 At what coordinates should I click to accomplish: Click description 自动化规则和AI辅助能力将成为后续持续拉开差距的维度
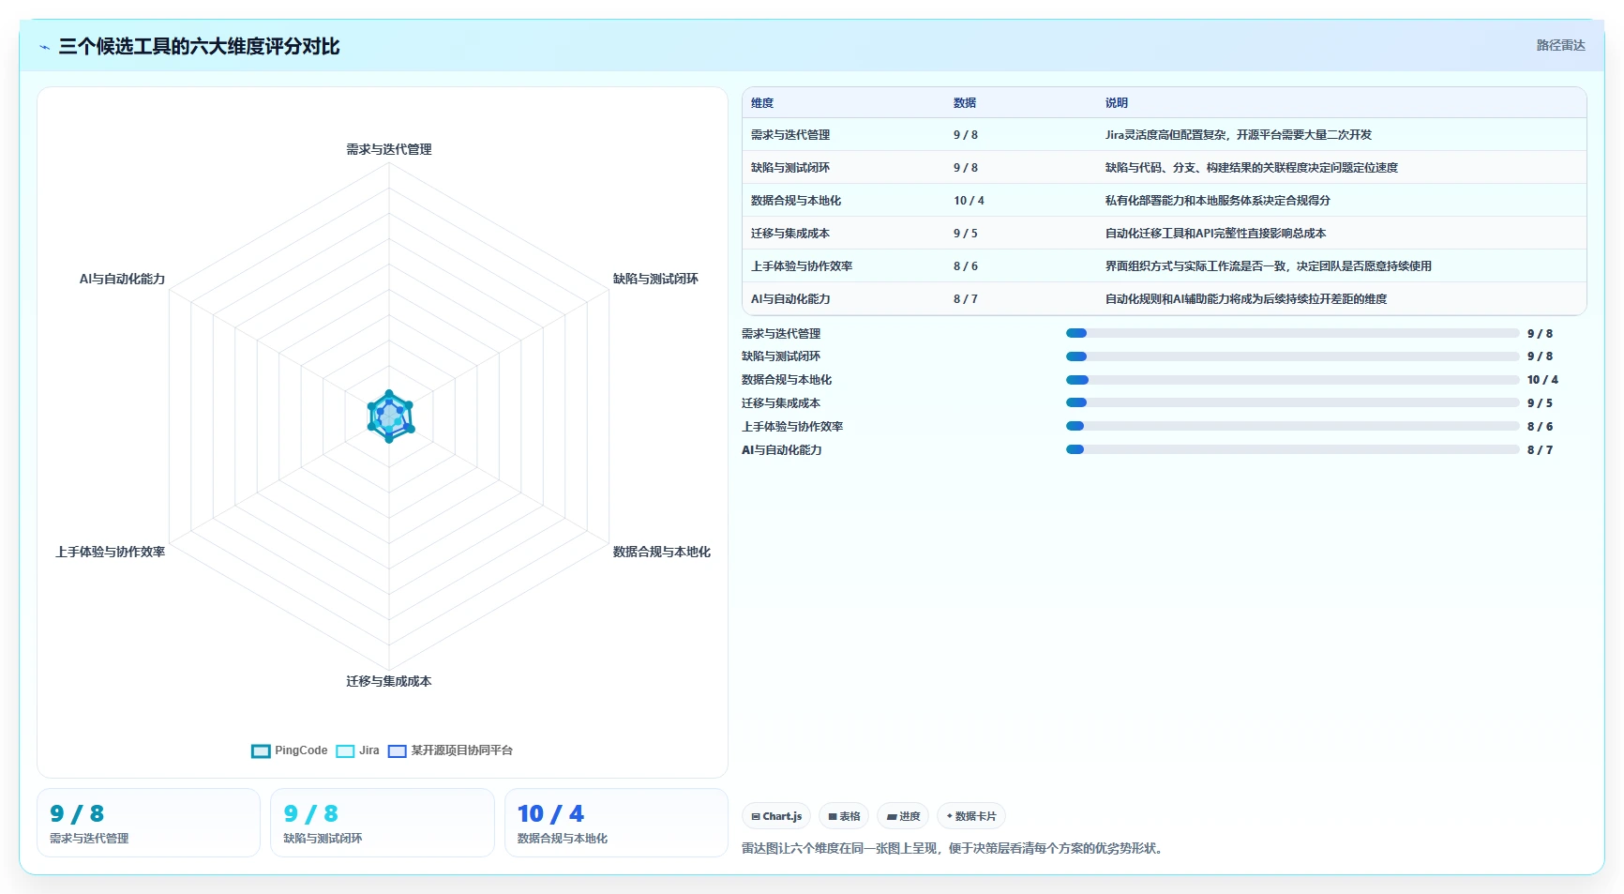click(x=1246, y=299)
